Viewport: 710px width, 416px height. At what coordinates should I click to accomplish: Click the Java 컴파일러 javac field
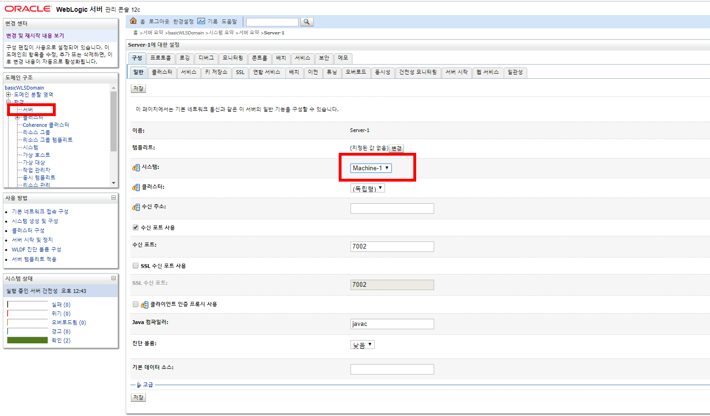tap(392, 324)
